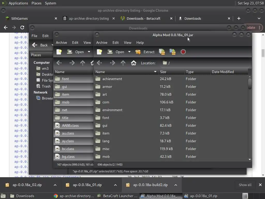265x199 pixels.
Task: Click Browse Network icon in Places sidebar
Action: point(38,98)
